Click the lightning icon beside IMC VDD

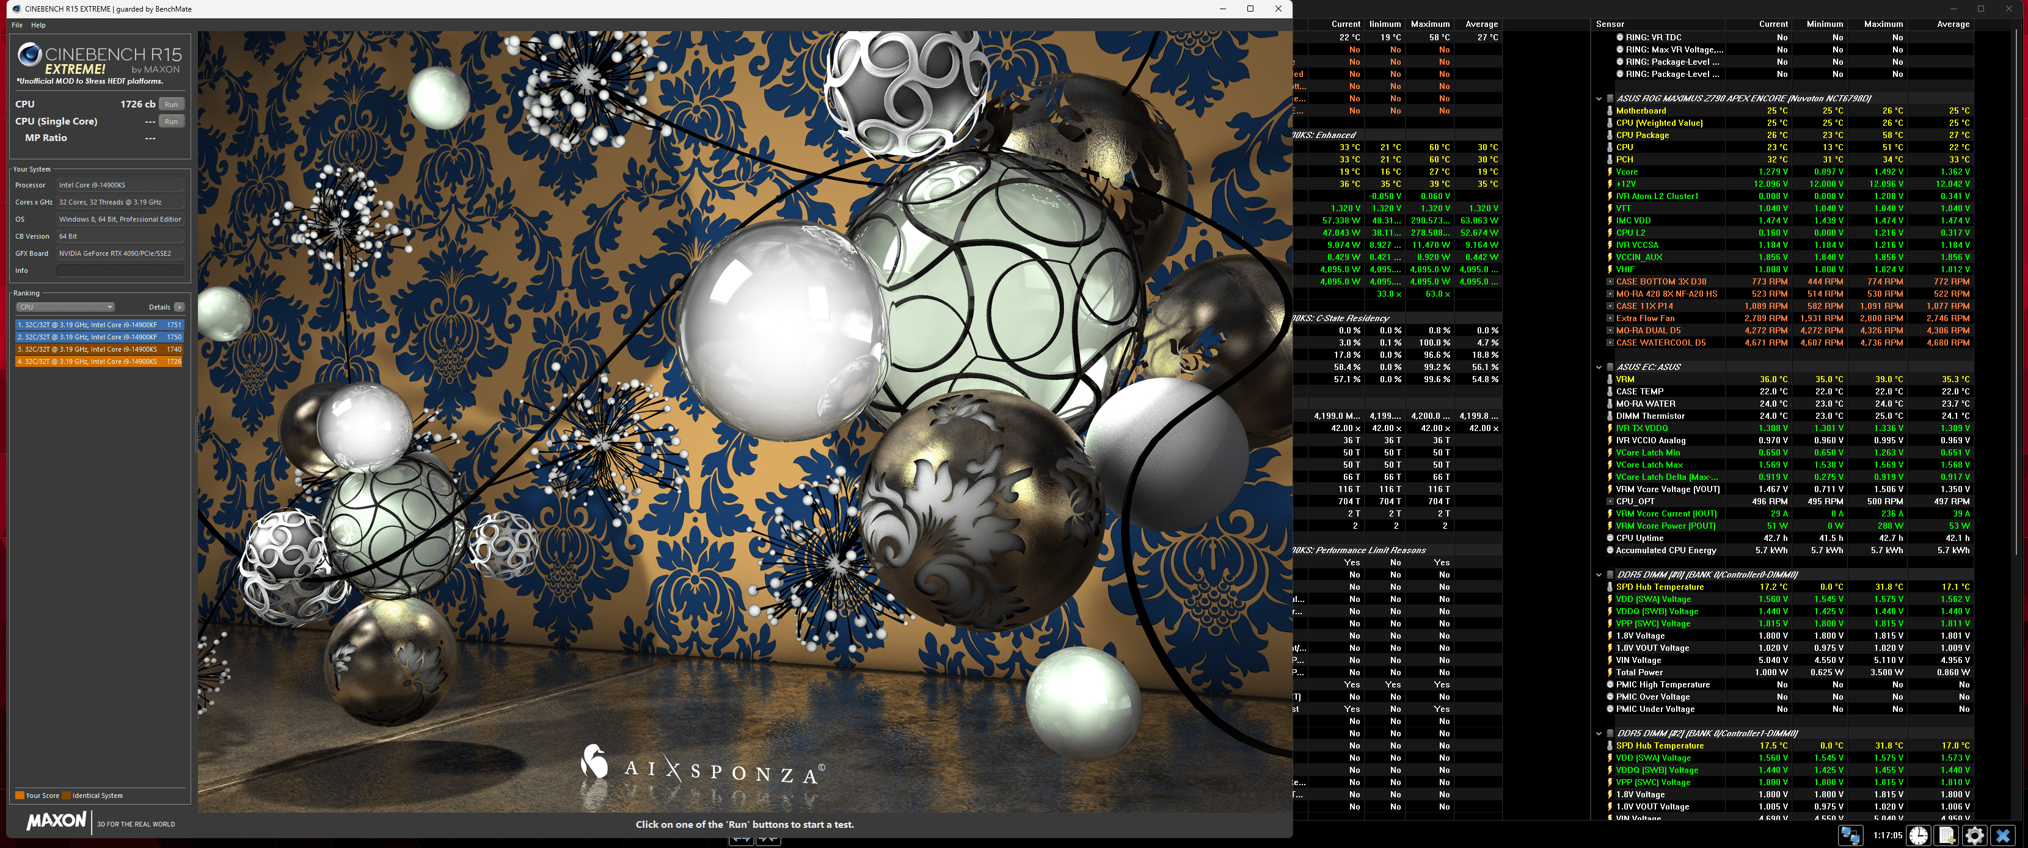point(1609,220)
